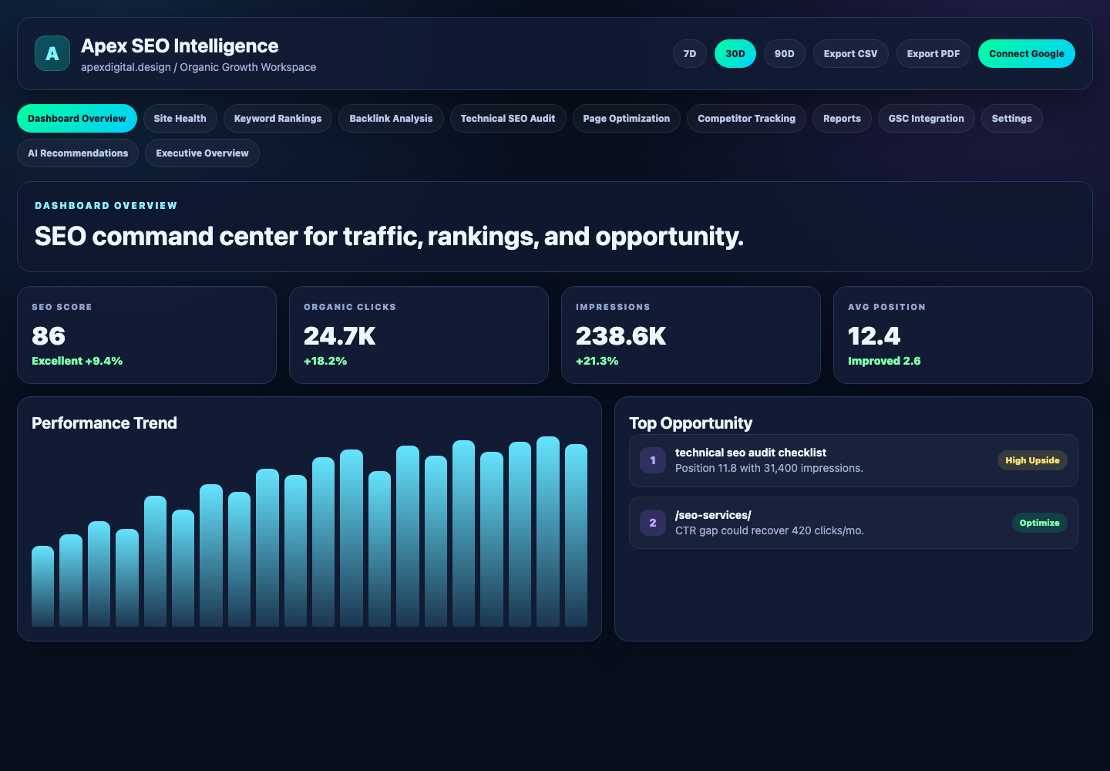Screen dimensions: 1110x771
Task: Go to Reports tab
Action: pyautogui.click(x=842, y=119)
